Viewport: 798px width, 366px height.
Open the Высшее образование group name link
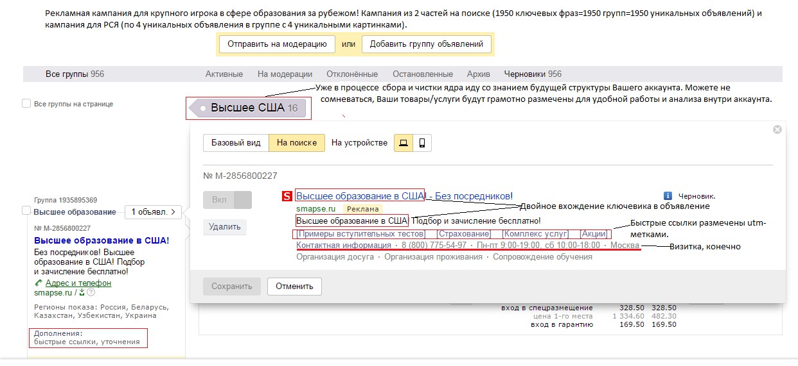point(75,212)
